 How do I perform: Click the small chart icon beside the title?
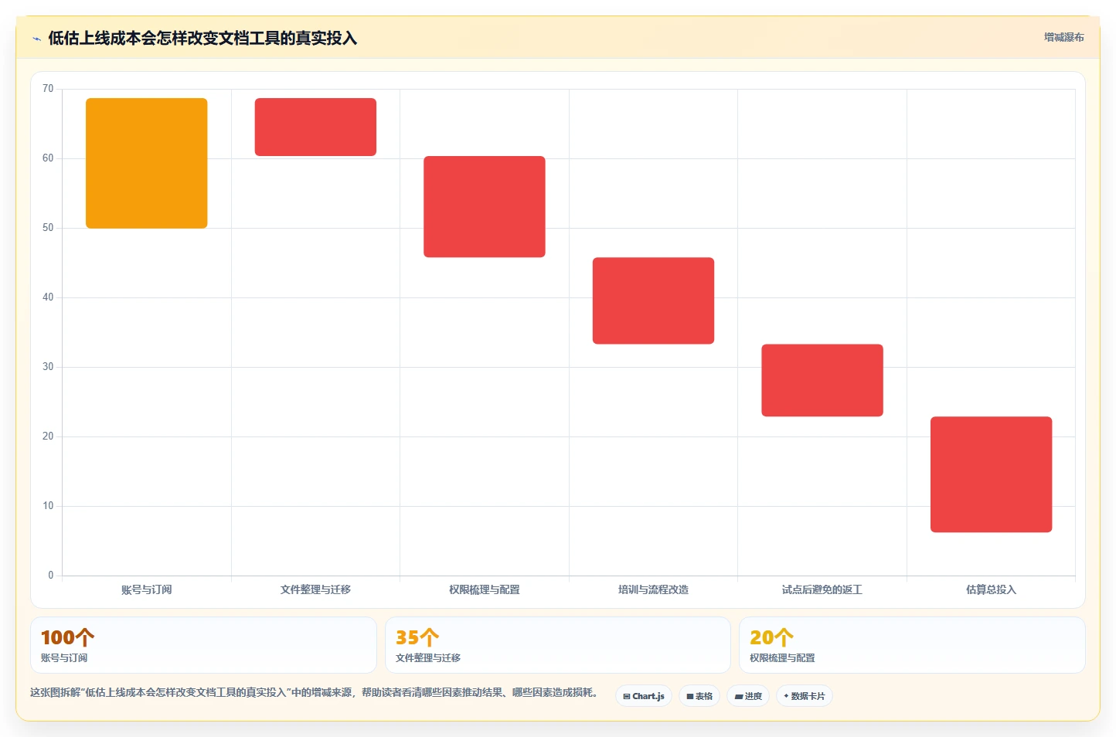pos(36,39)
